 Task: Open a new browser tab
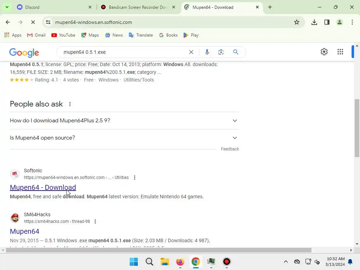270,7
